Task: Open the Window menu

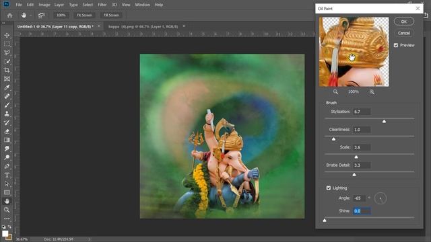Action: pos(142,5)
